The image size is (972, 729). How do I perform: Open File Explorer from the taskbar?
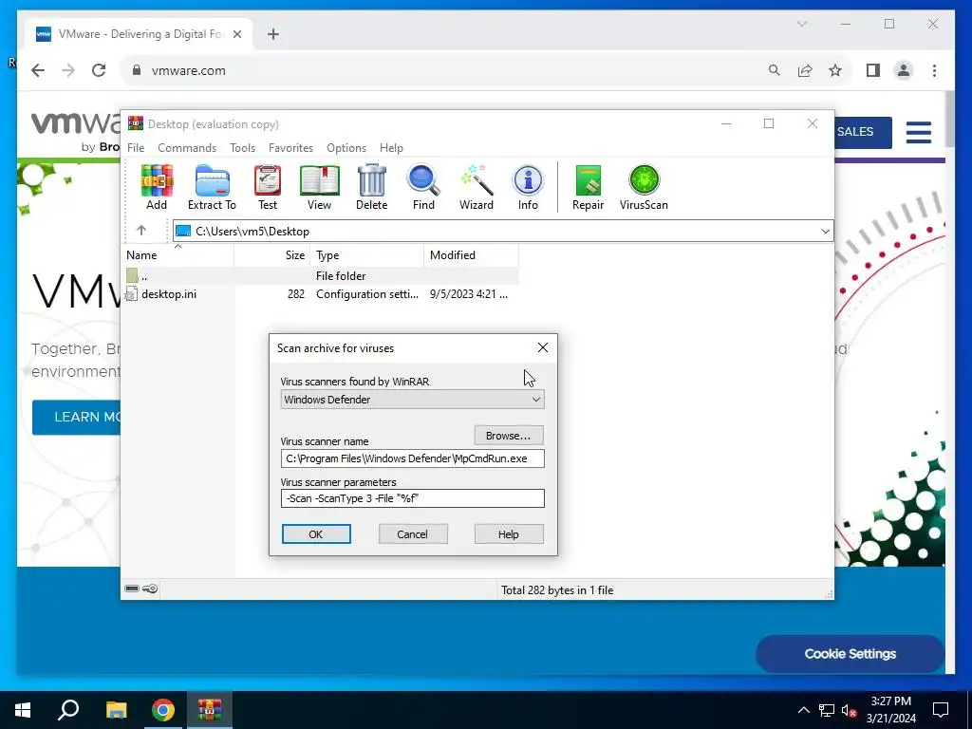[x=116, y=710]
